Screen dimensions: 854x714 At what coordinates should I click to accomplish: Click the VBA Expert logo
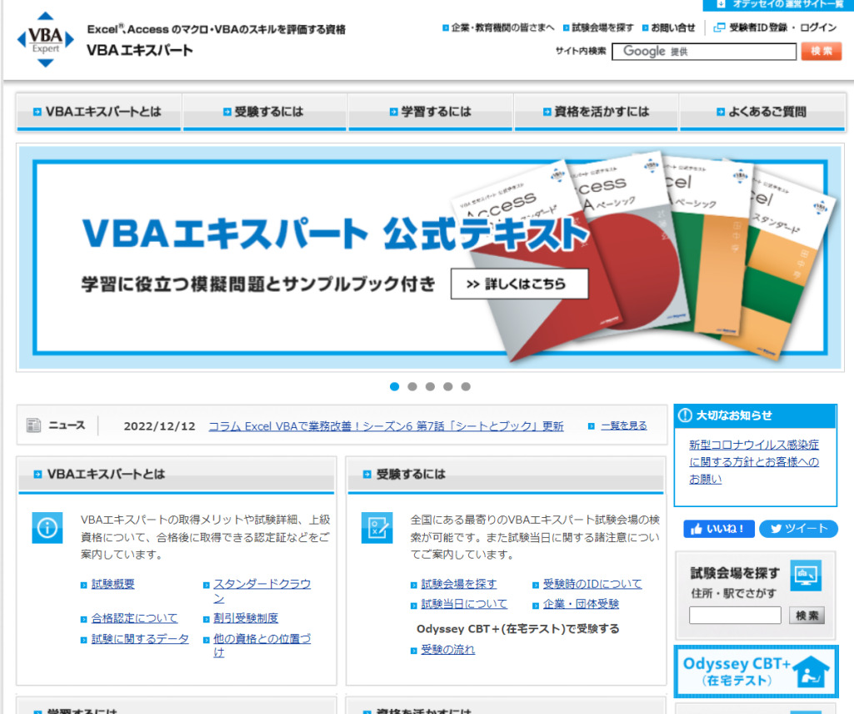coord(46,40)
